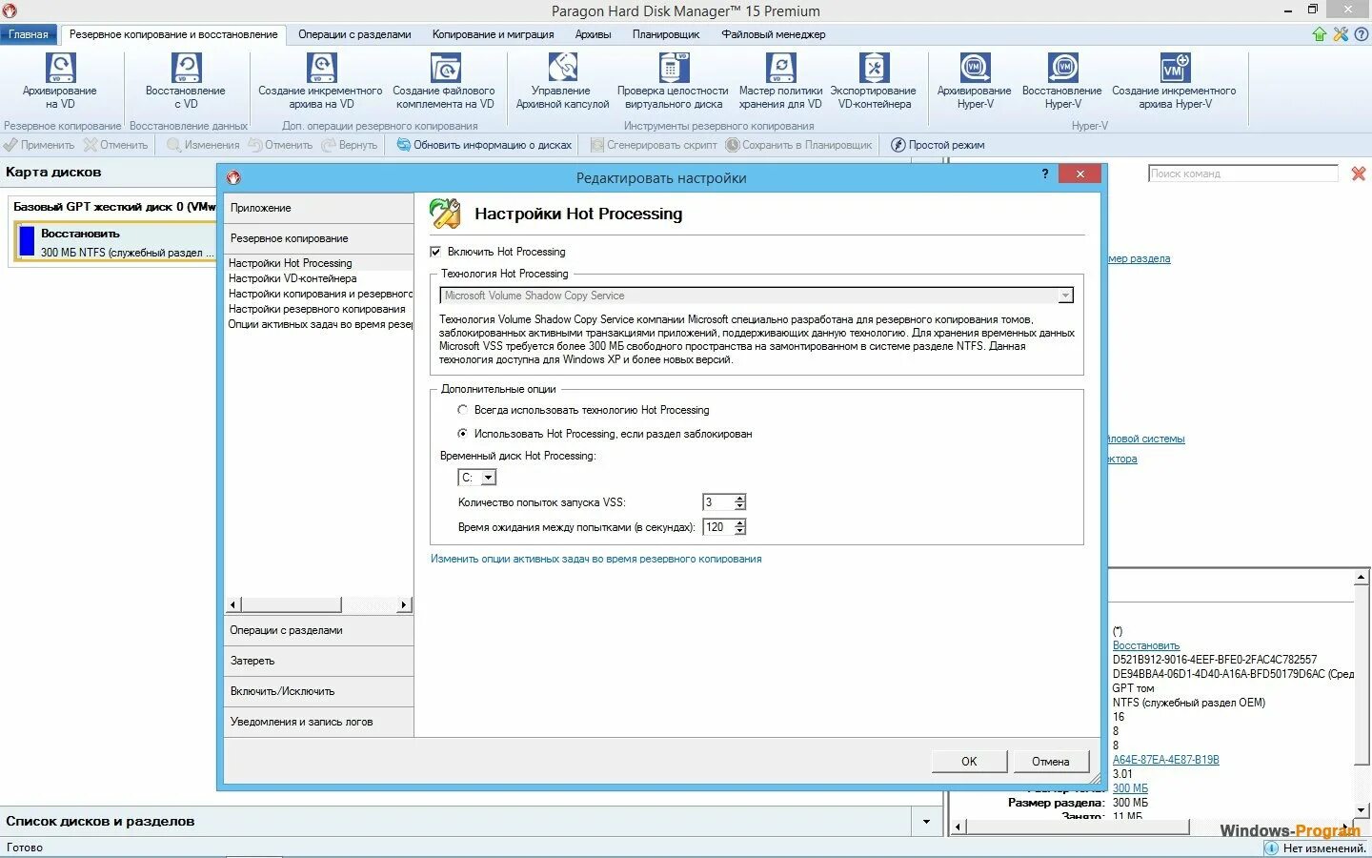The width and height of the screenshot is (1372, 858).
Task: Click Вернуть in the toolbar
Action: pos(350,145)
